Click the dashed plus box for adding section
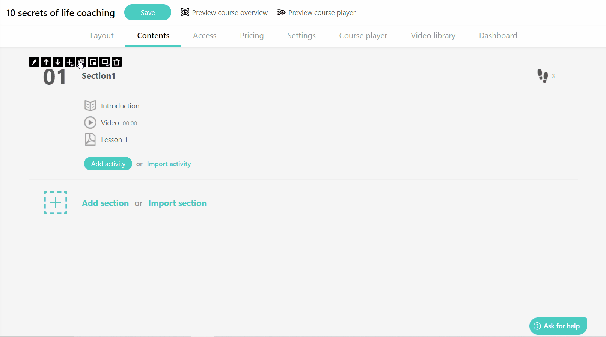This screenshot has height=337, width=606. click(x=56, y=203)
